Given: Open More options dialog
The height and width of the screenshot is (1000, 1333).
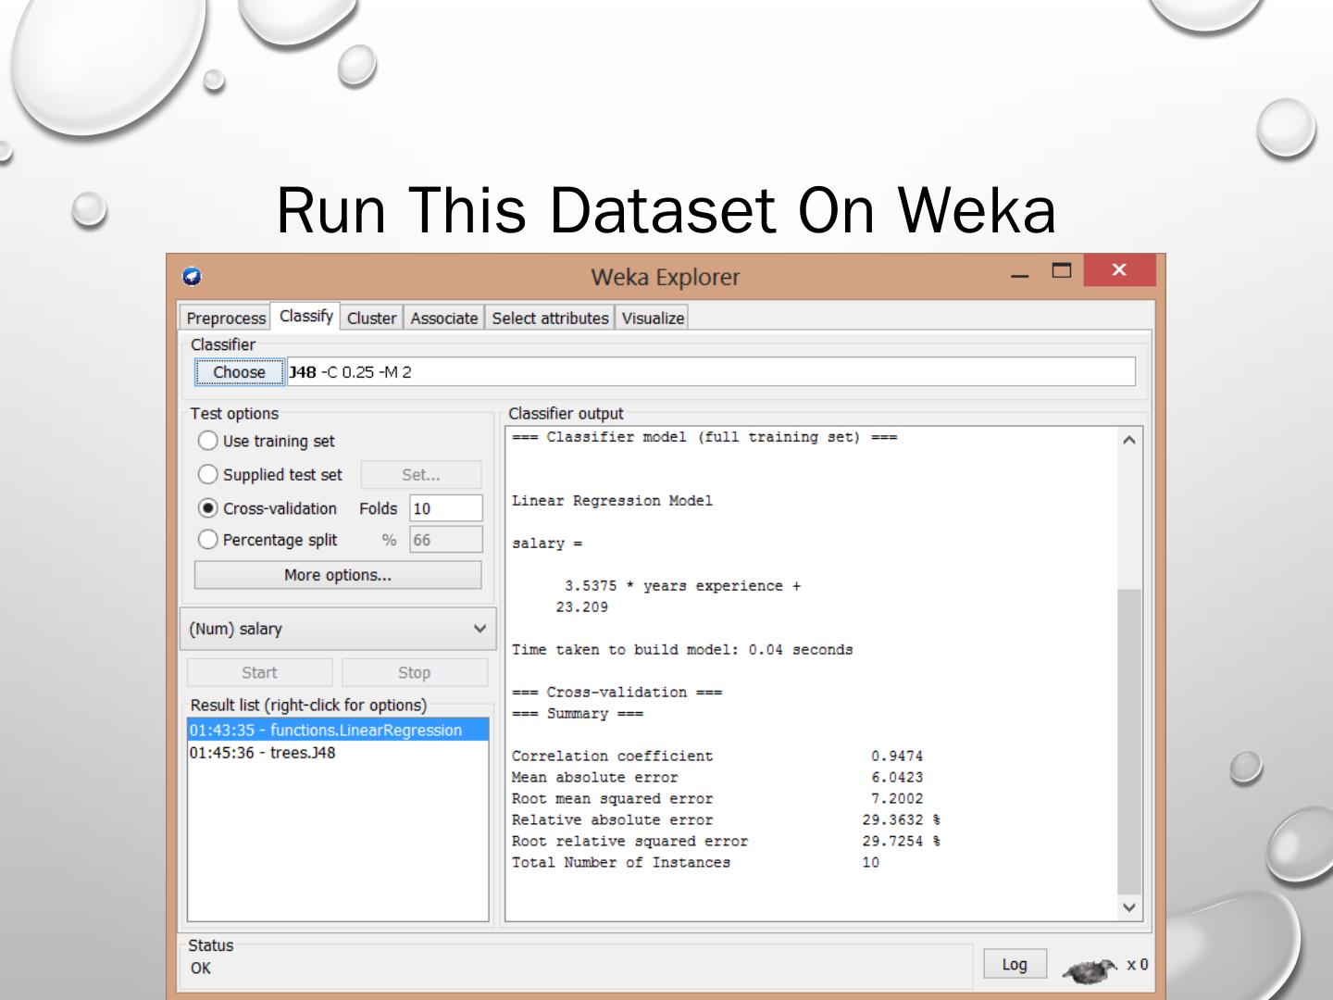Looking at the screenshot, I should [338, 575].
